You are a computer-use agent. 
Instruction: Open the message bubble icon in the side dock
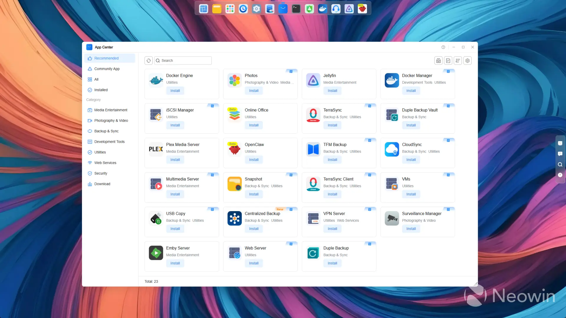560,154
